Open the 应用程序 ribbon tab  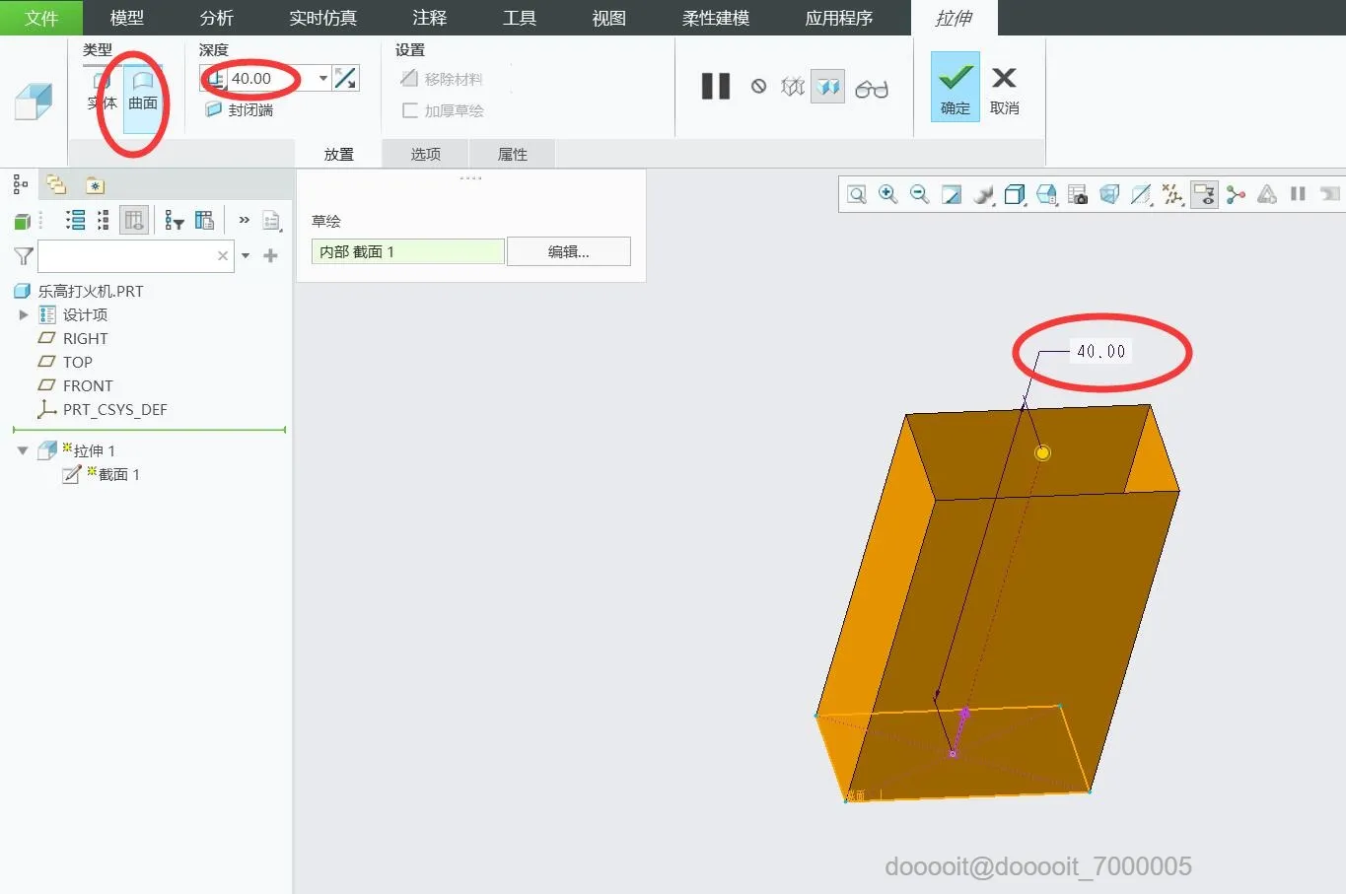[839, 18]
